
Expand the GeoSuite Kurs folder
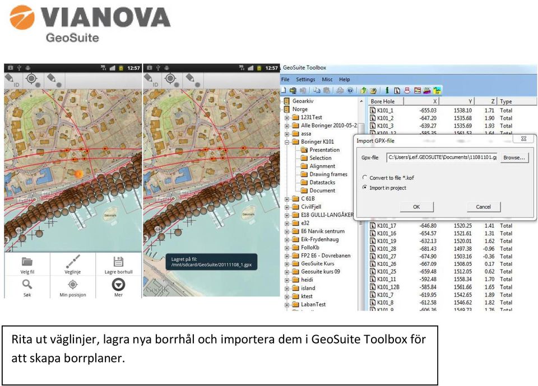point(287,264)
